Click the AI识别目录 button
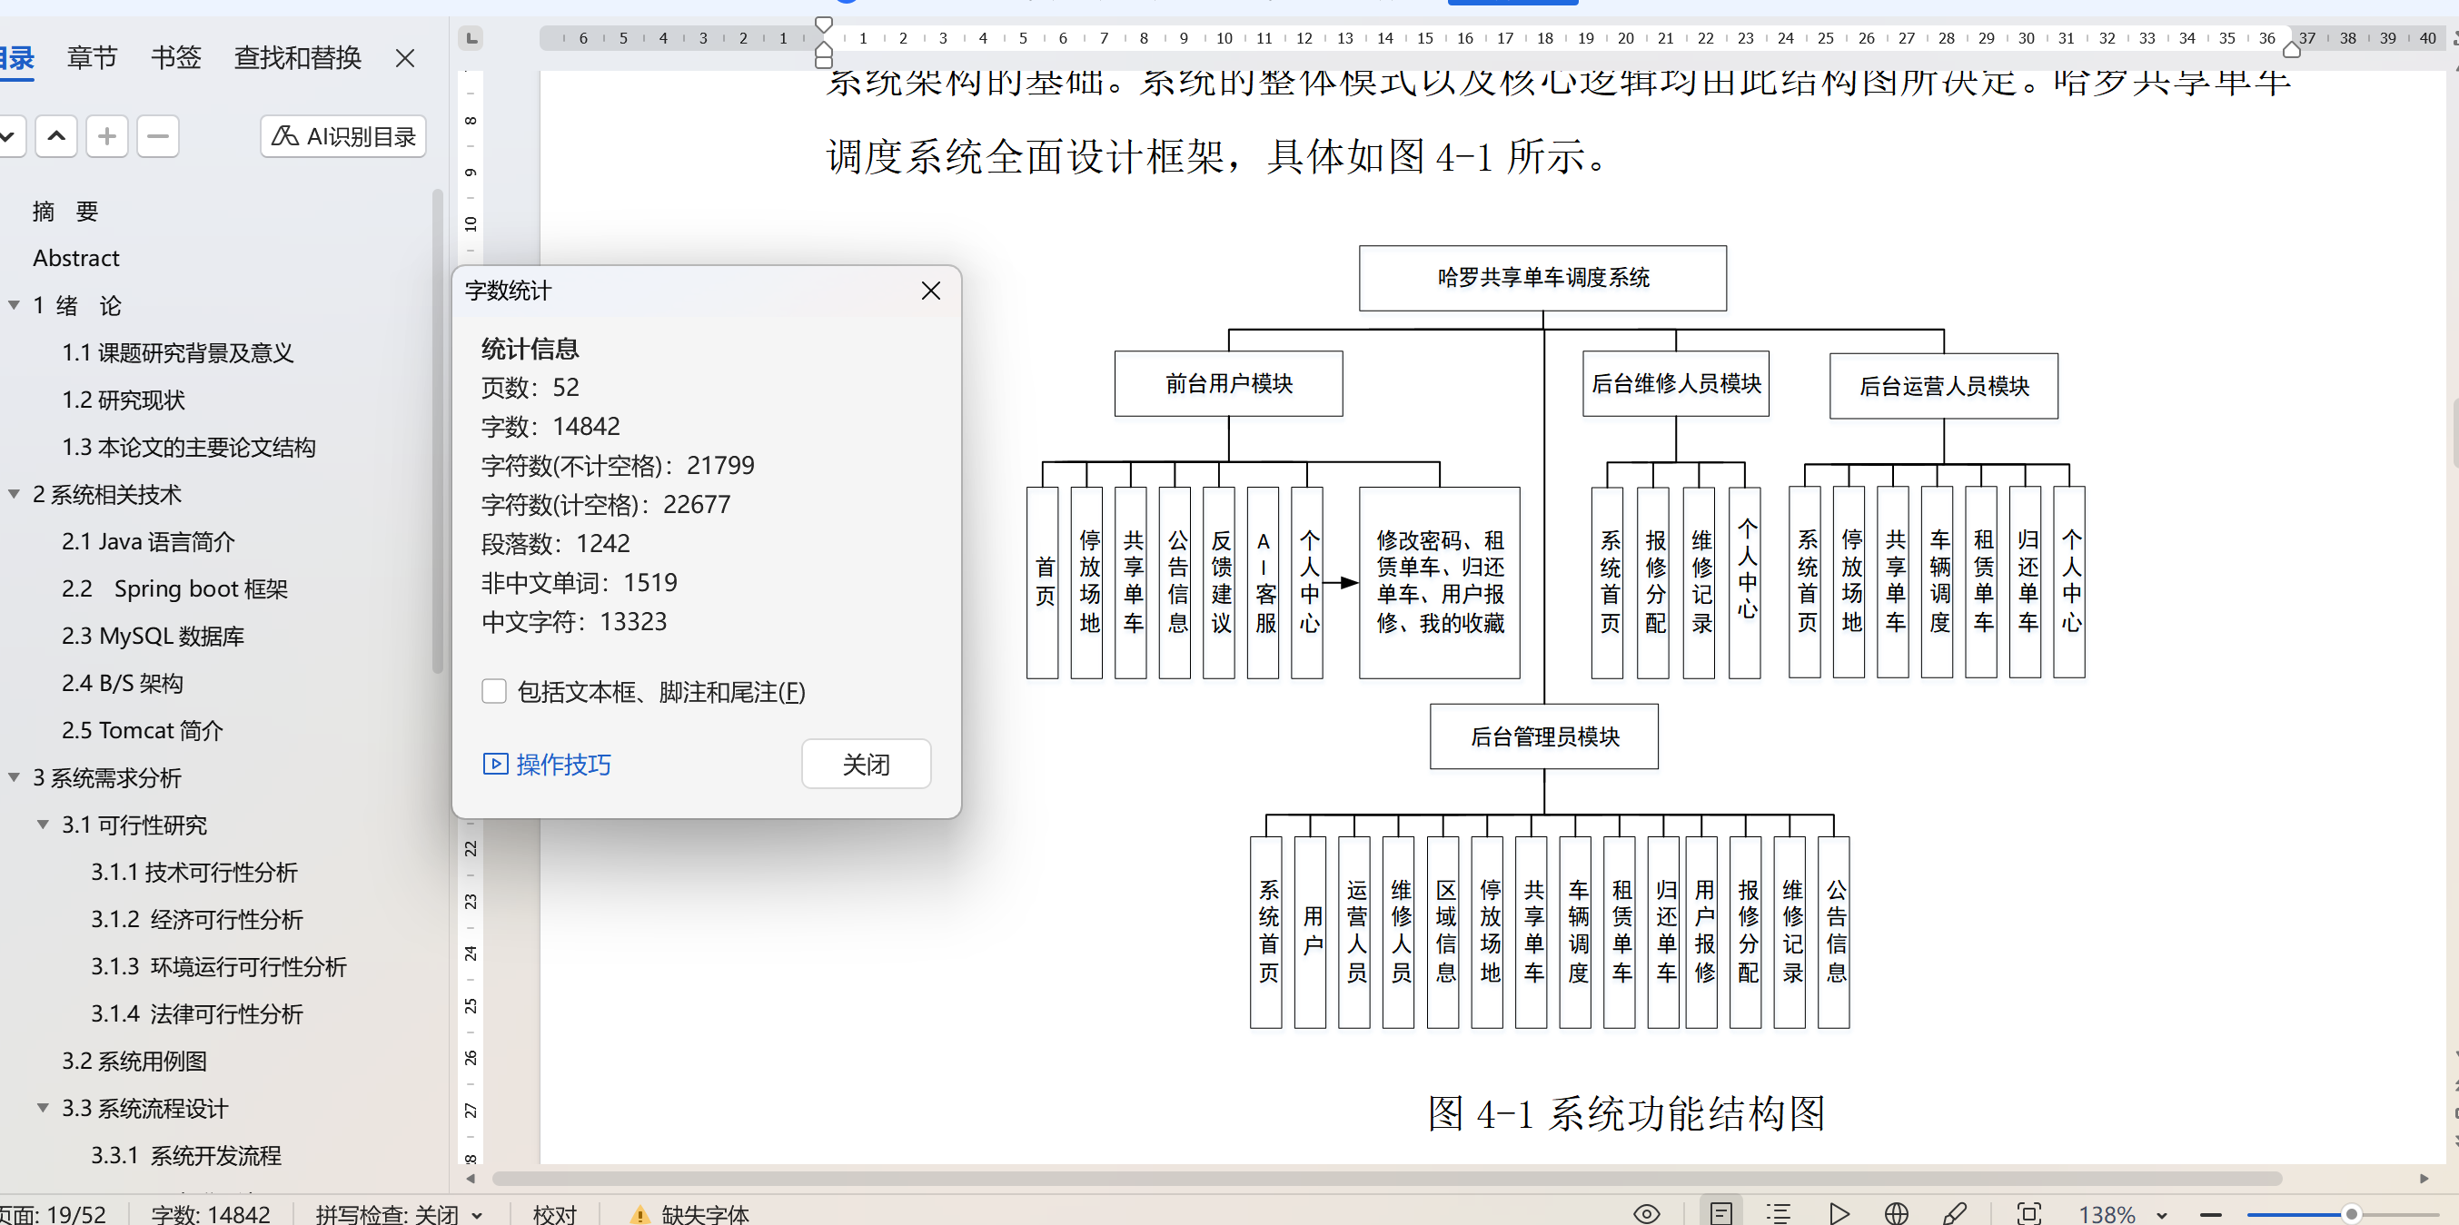 pos(343,136)
